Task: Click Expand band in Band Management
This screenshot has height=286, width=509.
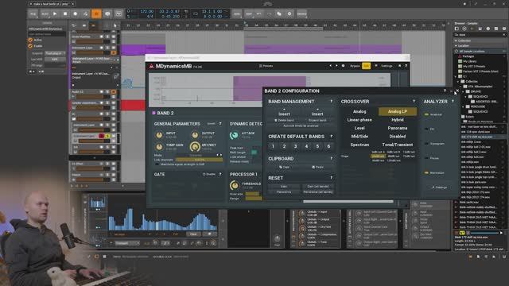Action: [x=317, y=120]
